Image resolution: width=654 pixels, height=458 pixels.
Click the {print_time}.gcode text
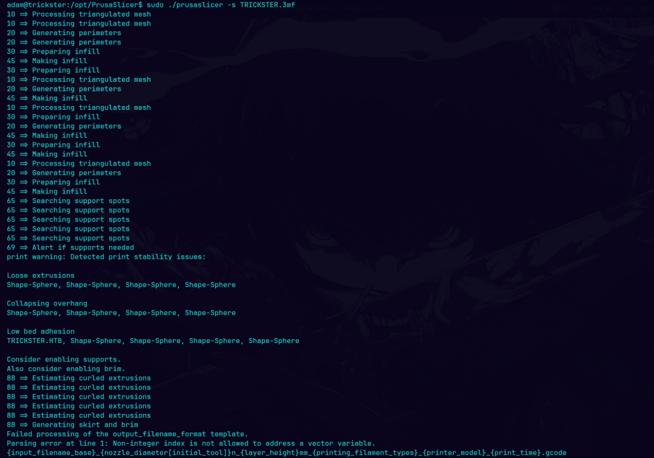[x=528, y=453]
